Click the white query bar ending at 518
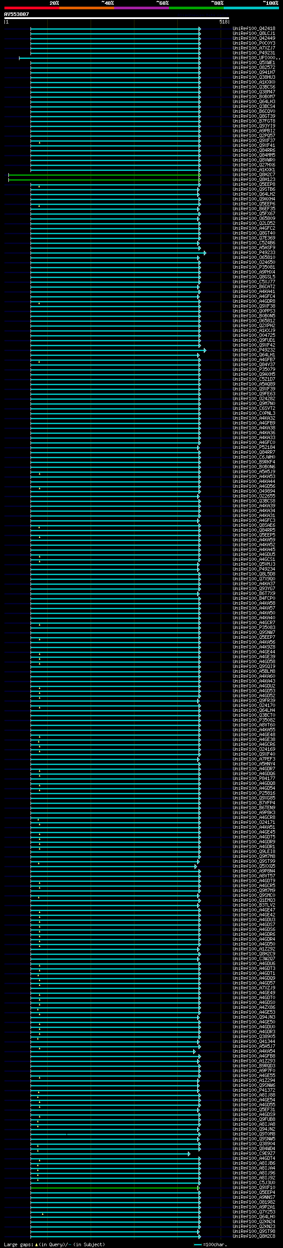 (x=117, y=19)
